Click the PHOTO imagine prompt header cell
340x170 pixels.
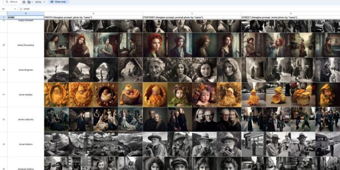pos(93,17)
